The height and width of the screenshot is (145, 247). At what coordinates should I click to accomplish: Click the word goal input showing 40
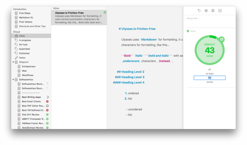[210, 78]
